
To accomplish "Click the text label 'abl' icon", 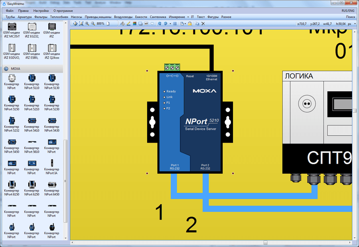I will tap(146, 24).
